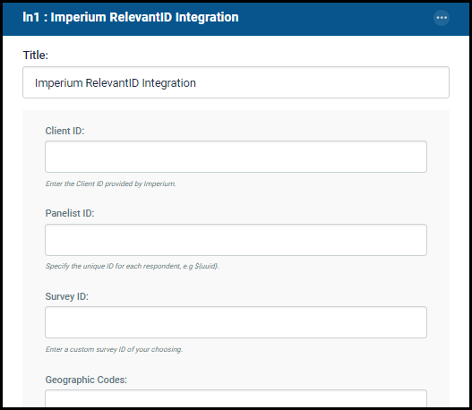Open the three-dot options menu in header
Viewport: 472px width, 410px height.
pos(442,18)
